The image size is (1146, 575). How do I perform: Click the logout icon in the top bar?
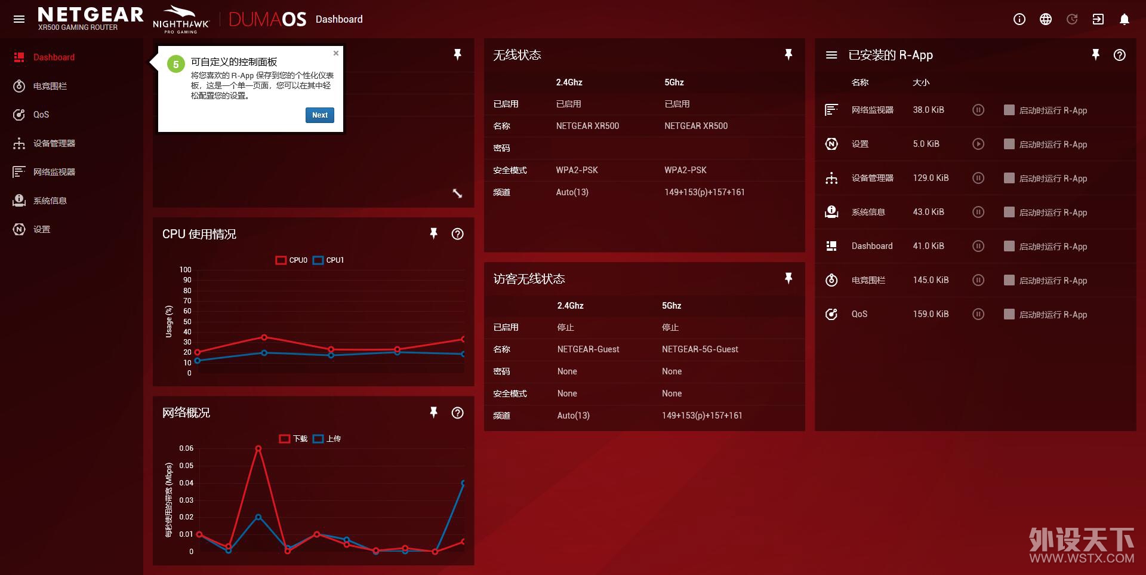pos(1098,19)
